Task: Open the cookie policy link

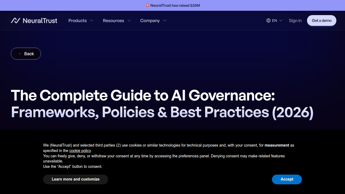Action: [x=80, y=151]
